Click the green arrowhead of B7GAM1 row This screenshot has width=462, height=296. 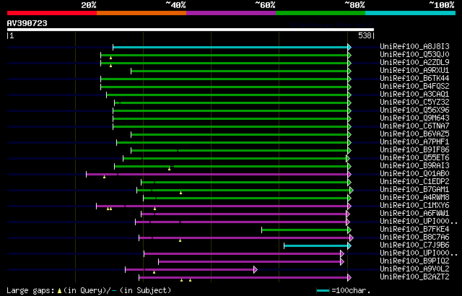pos(352,191)
